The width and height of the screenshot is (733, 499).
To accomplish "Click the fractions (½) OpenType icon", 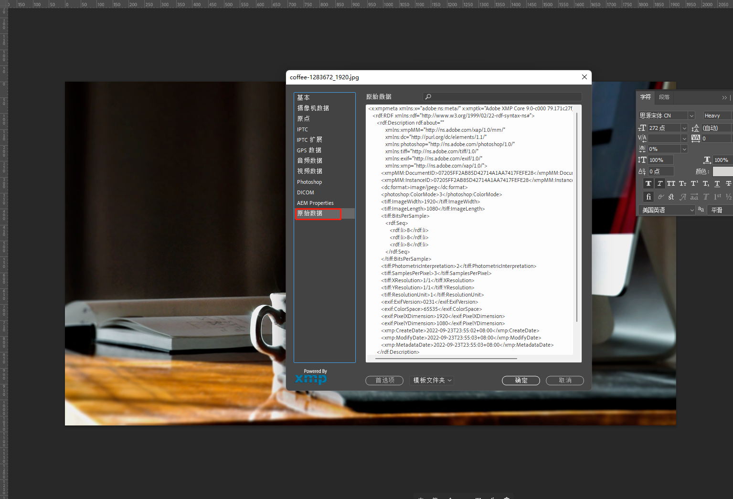I will (x=728, y=197).
